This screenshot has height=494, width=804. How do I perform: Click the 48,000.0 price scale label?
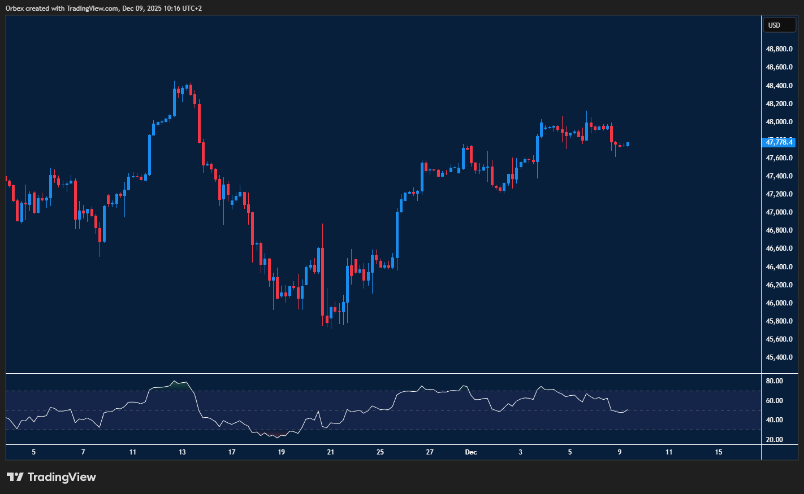pos(780,121)
